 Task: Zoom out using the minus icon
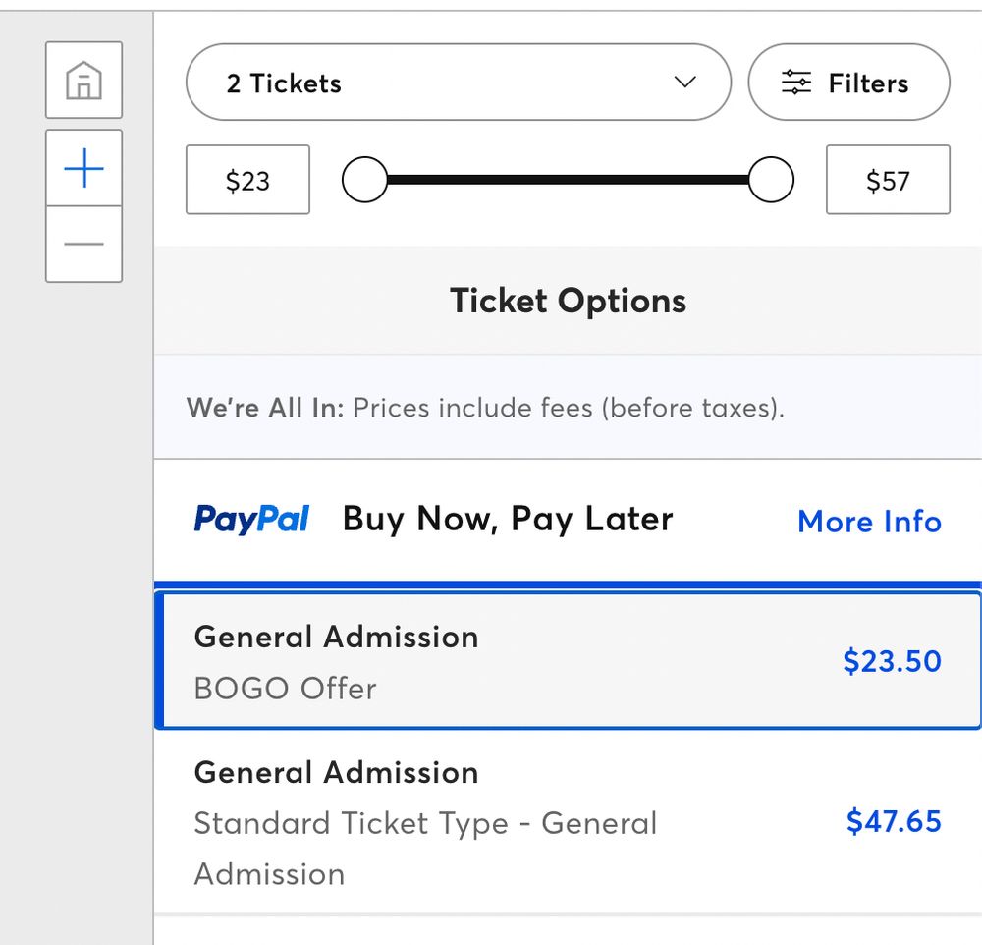pos(83,244)
